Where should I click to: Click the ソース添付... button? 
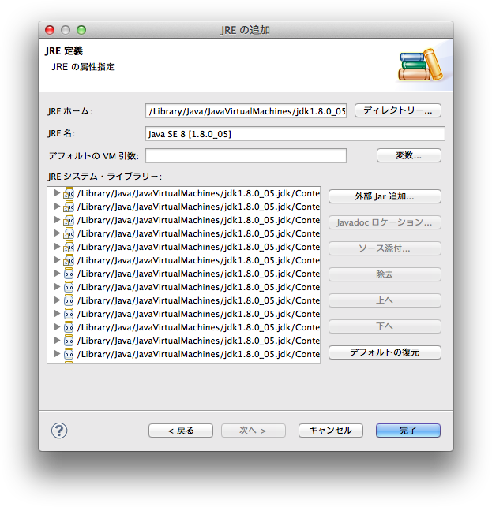coord(385,248)
